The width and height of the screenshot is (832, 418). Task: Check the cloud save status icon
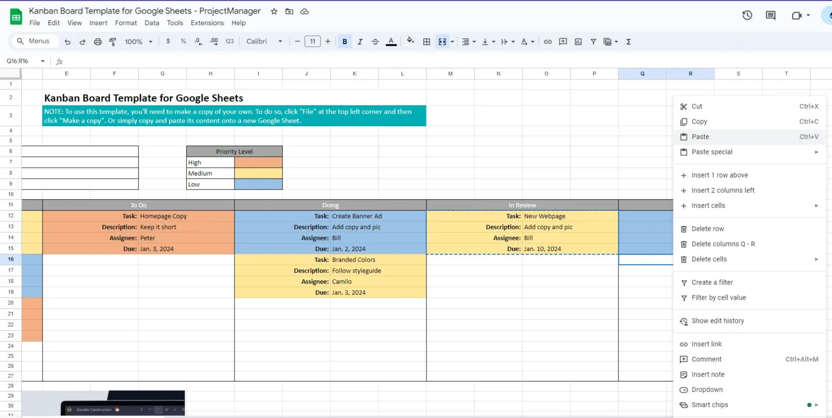coord(305,11)
